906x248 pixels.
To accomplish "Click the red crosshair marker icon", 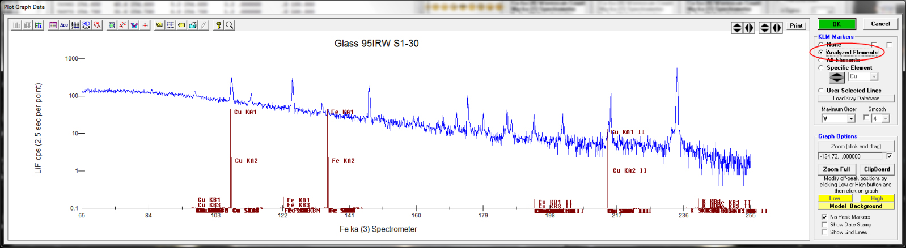I will (x=145, y=25).
